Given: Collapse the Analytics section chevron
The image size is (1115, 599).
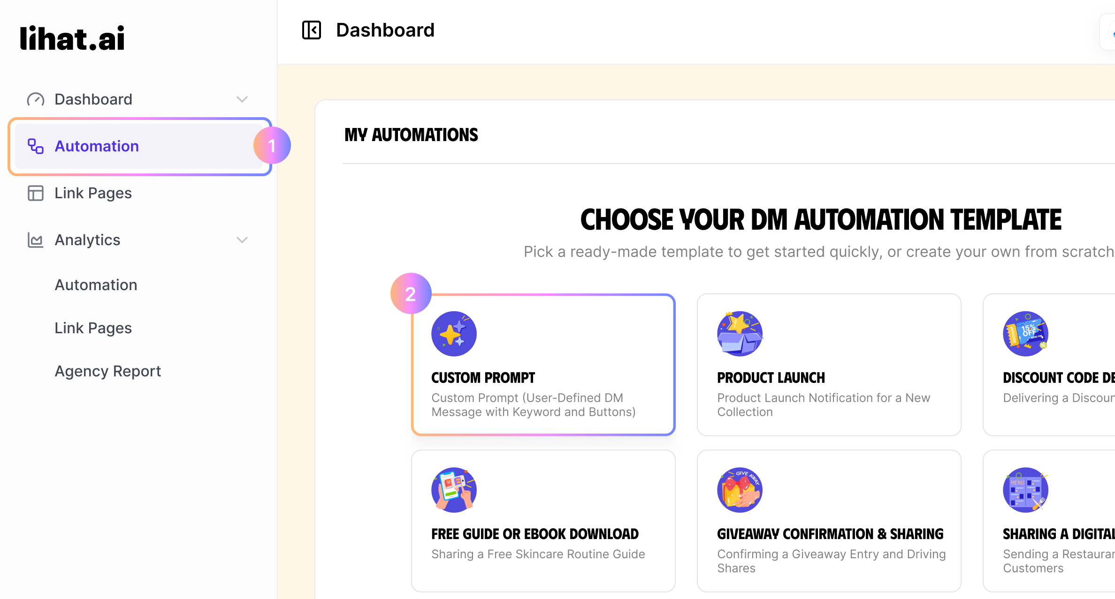Looking at the screenshot, I should (x=242, y=240).
